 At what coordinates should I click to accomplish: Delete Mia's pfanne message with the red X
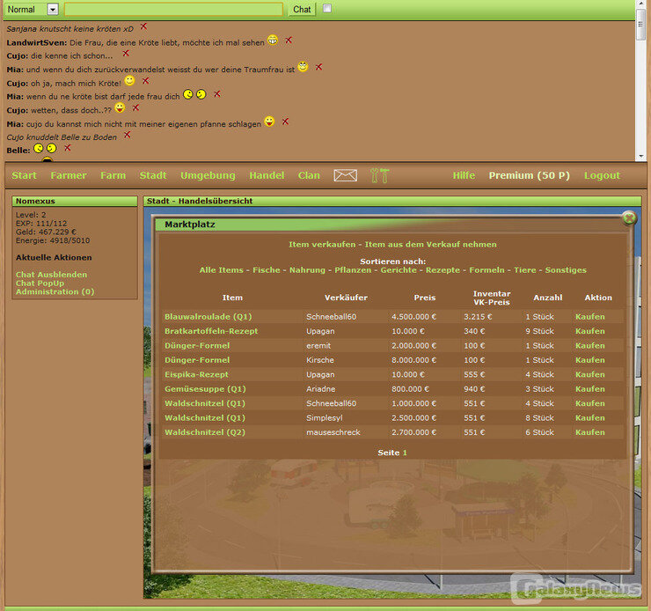click(285, 121)
